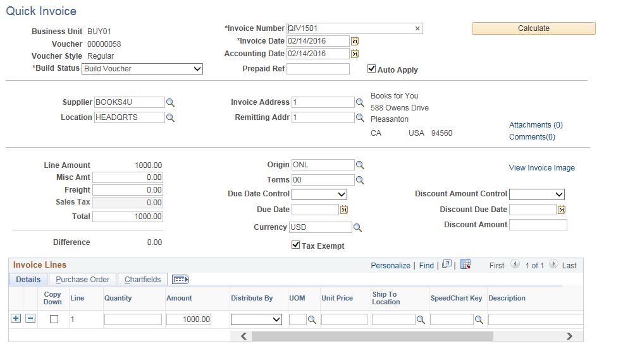Click the Currency input field
635x351 pixels.
[321, 227]
